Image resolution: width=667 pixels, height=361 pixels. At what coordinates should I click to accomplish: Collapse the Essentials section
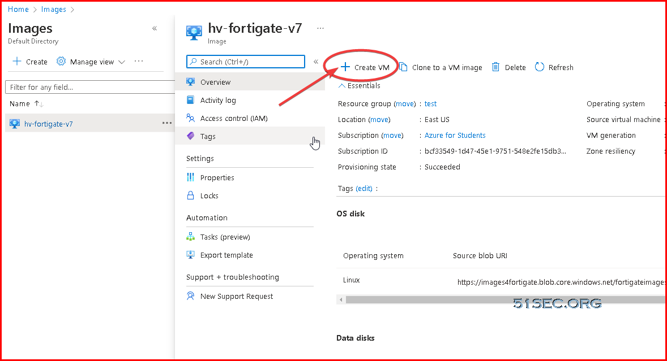coord(360,86)
